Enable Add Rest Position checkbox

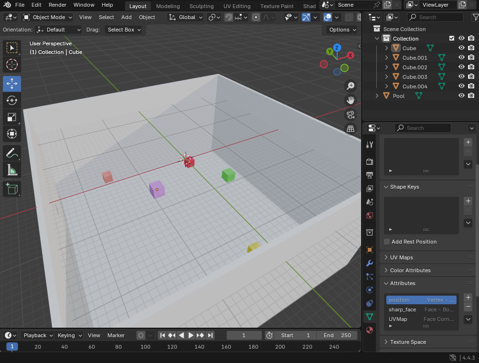click(387, 242)
